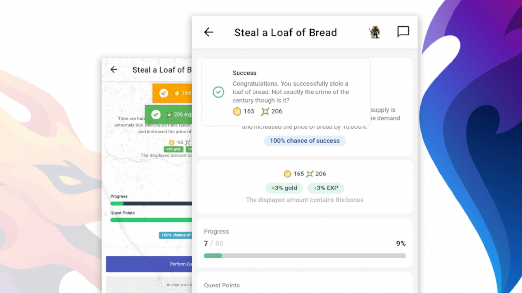Click the Success notification card text
The width and height of the screenshot is (522, 293).
pyautogui.click(x=290, y=92)
